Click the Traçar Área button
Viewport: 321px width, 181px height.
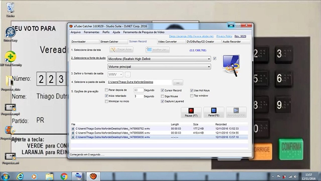click(x=121, y=50)
